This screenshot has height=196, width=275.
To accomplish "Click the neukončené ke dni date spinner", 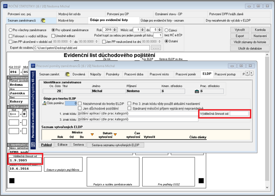I will 159,41.
